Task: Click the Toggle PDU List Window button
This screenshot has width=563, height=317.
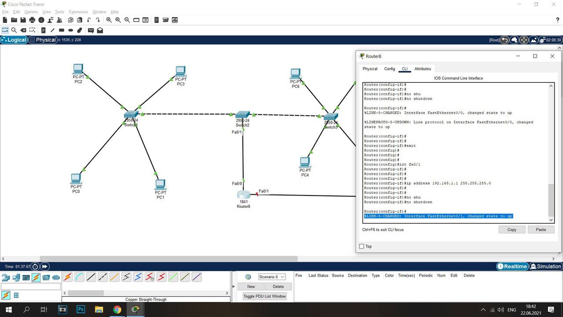Action: tap(265, 296)
